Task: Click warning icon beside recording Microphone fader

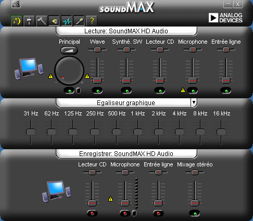Action: (110, 199)
